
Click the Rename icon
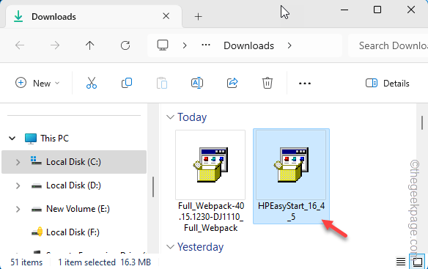click(x=197, y=83)
